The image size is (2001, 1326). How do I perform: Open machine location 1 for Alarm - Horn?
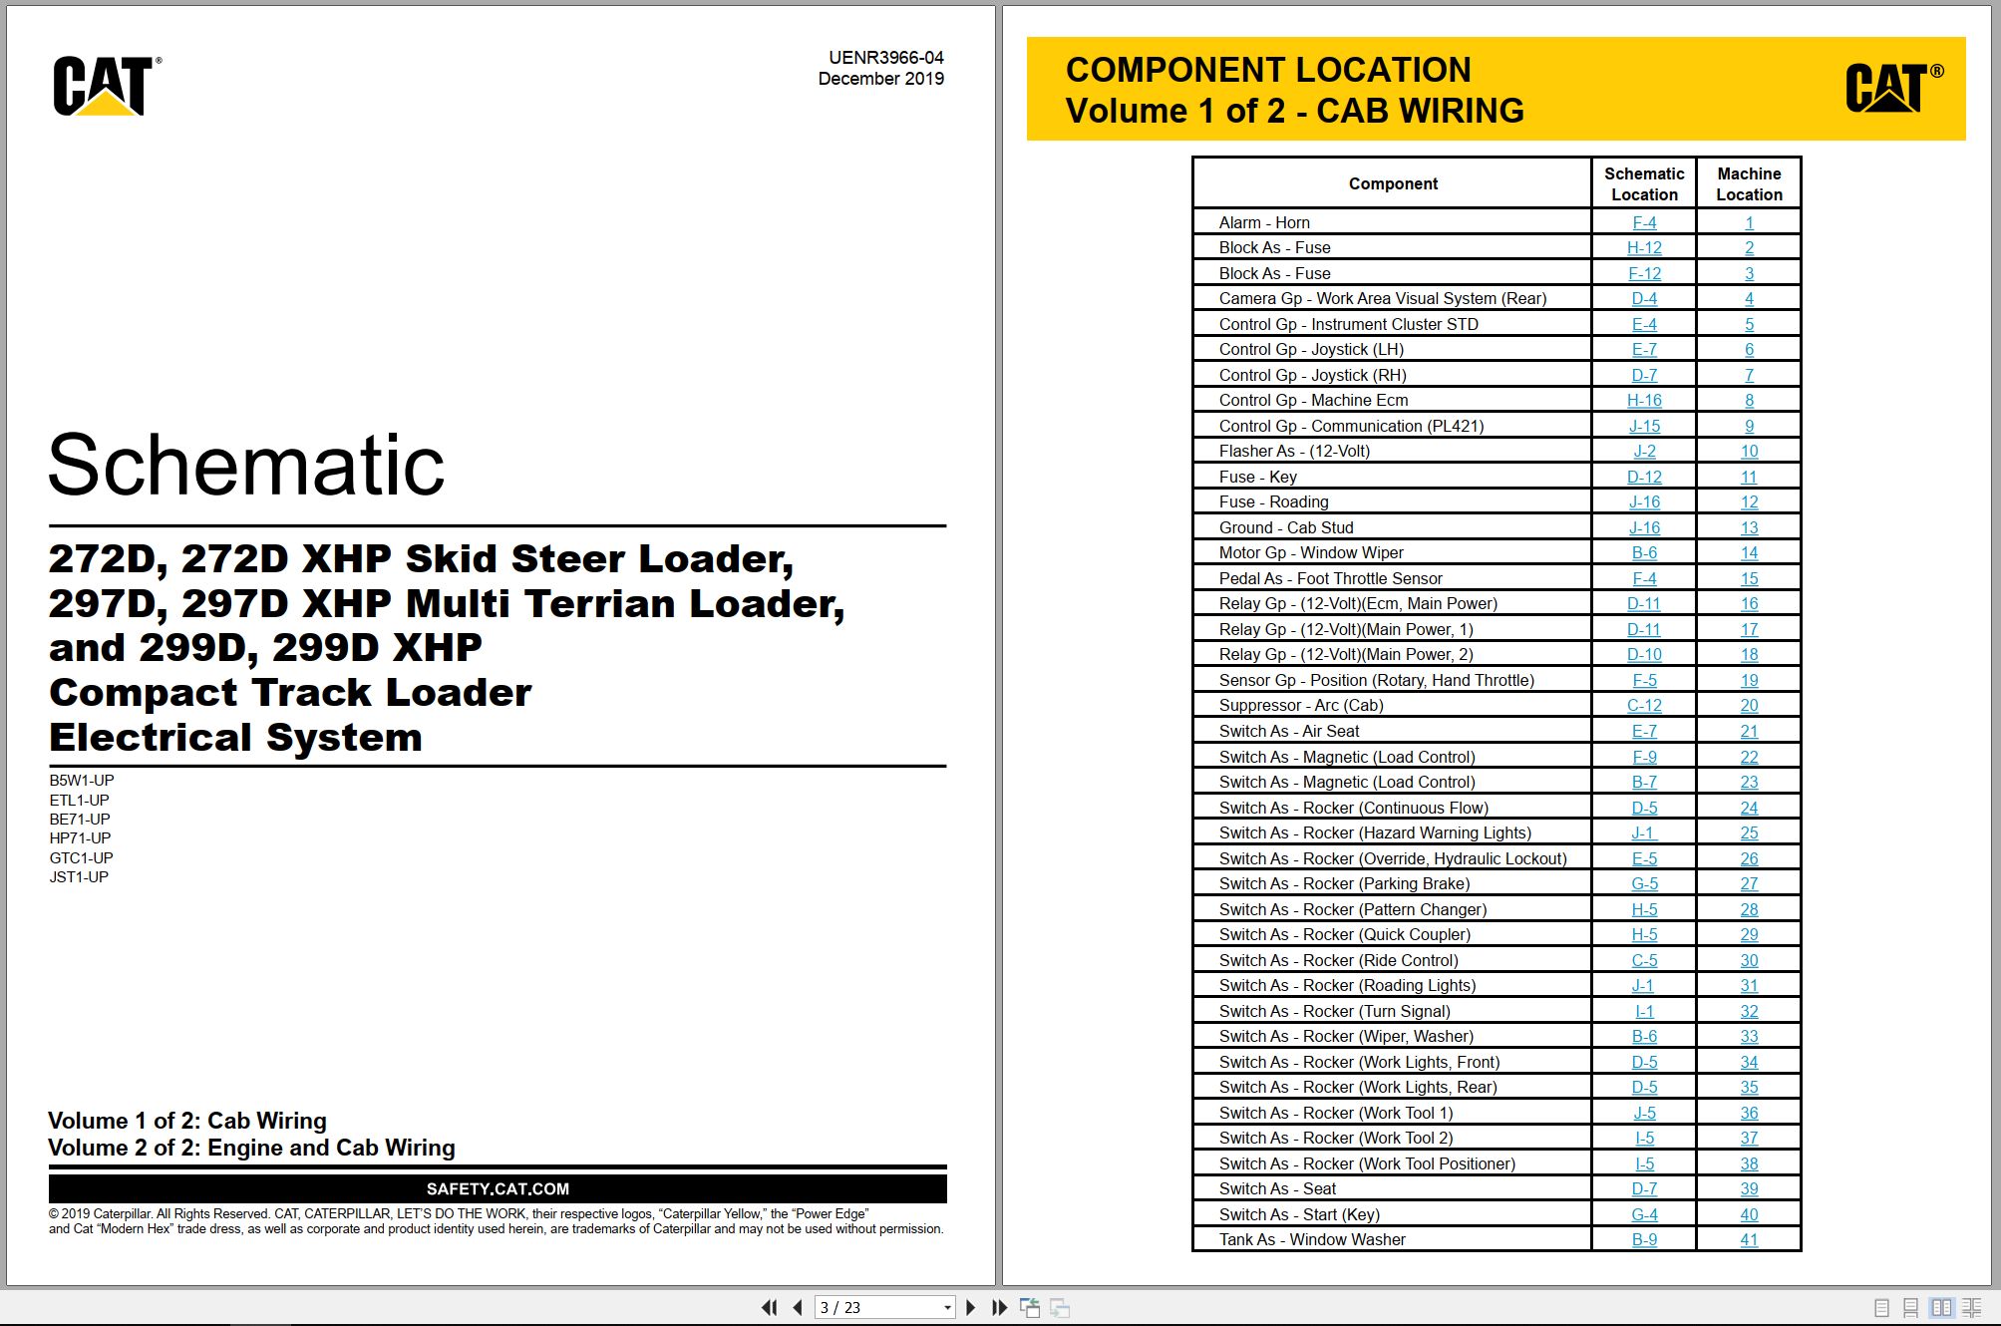[1749, 222]
